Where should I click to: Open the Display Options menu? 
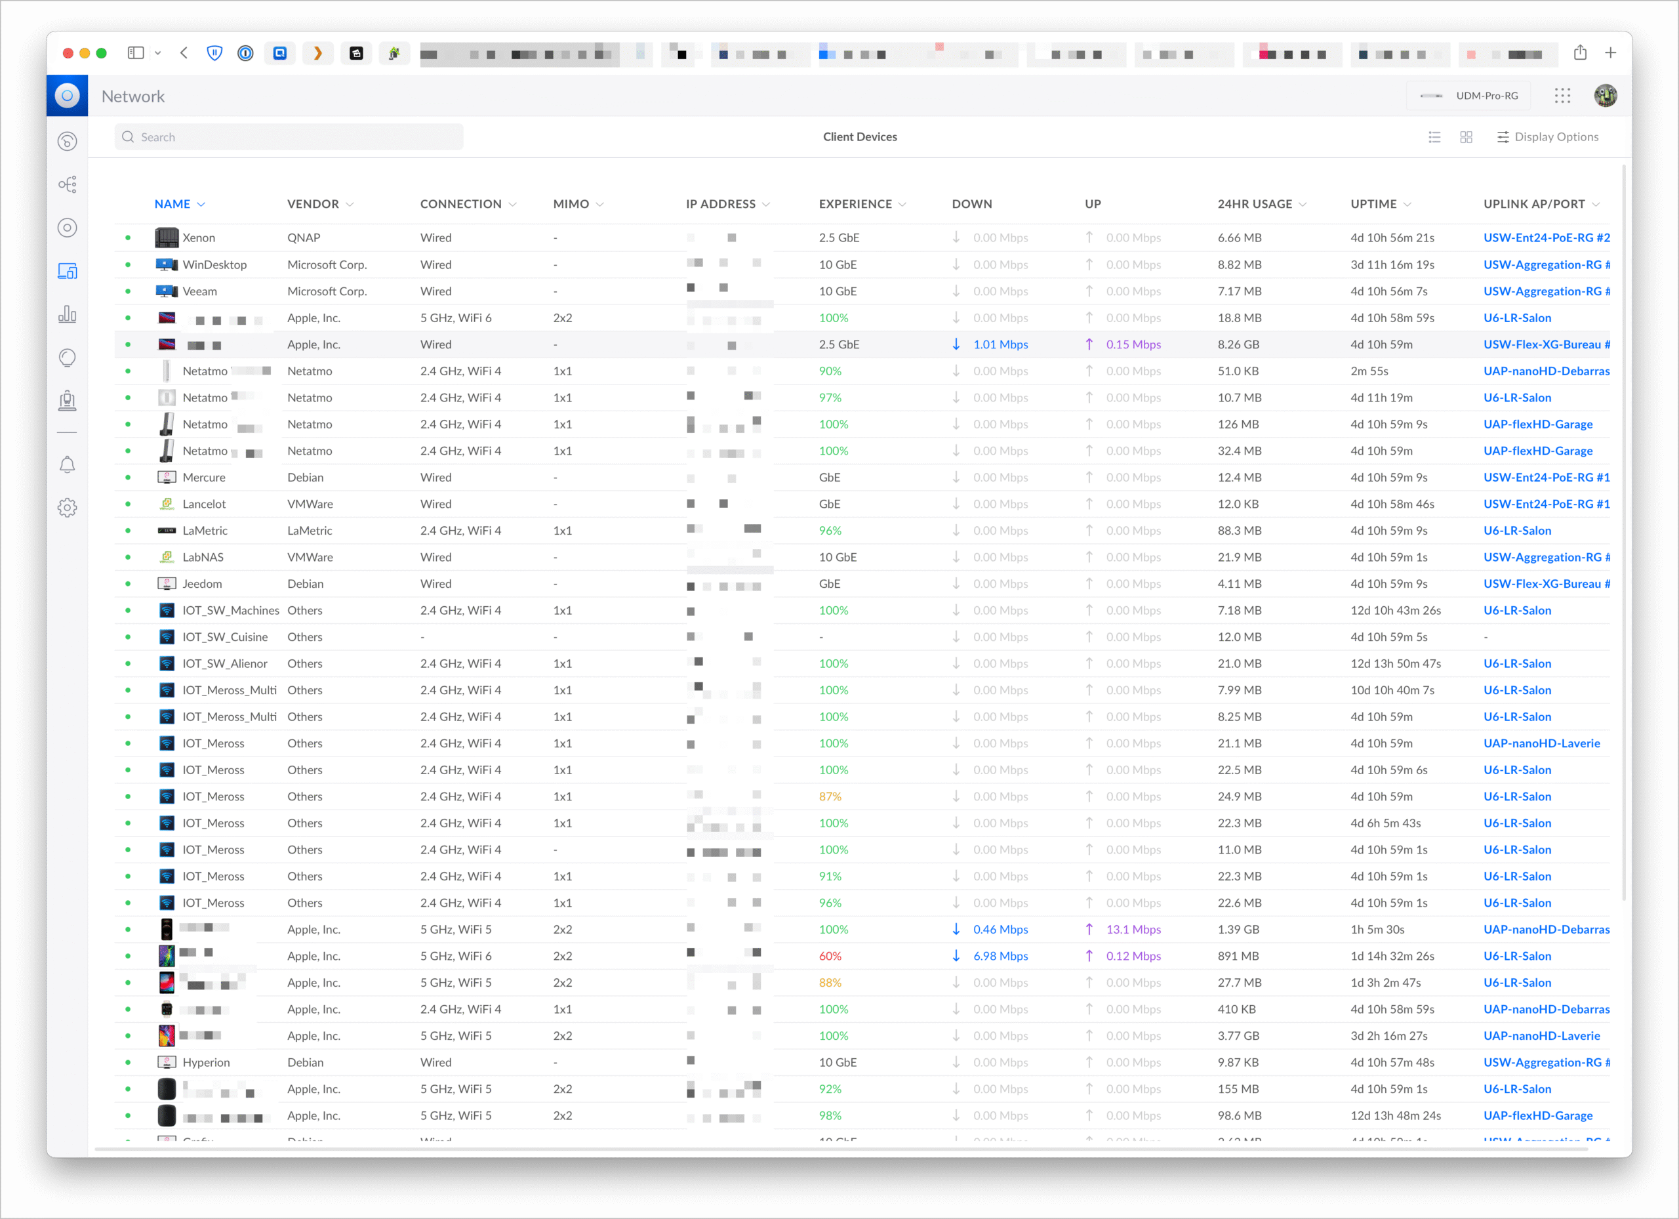click(1547, 137)
